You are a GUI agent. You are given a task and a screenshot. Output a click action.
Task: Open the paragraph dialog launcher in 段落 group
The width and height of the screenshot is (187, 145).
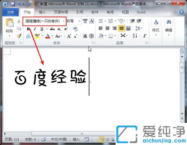[x=147, y=43]
